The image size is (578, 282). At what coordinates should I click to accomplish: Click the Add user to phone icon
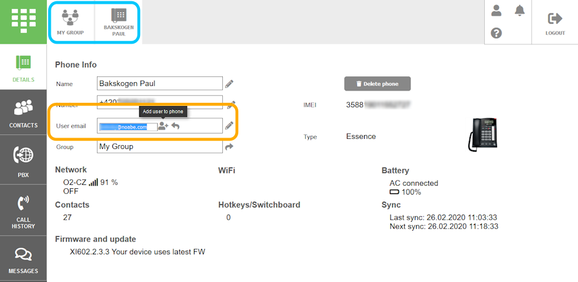click(x=163, y=127)
